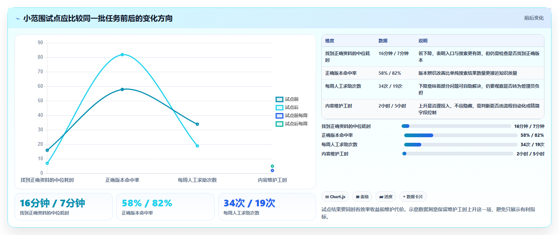Viewport: 559px width, 235px height.
Task: Click the y-axis value 90
Action: click(x=40, y=43)
